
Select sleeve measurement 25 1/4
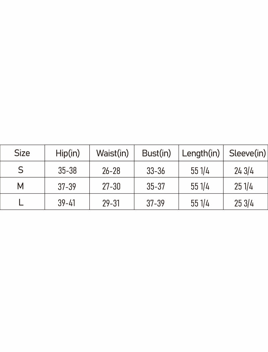click(x=244, y=187)
